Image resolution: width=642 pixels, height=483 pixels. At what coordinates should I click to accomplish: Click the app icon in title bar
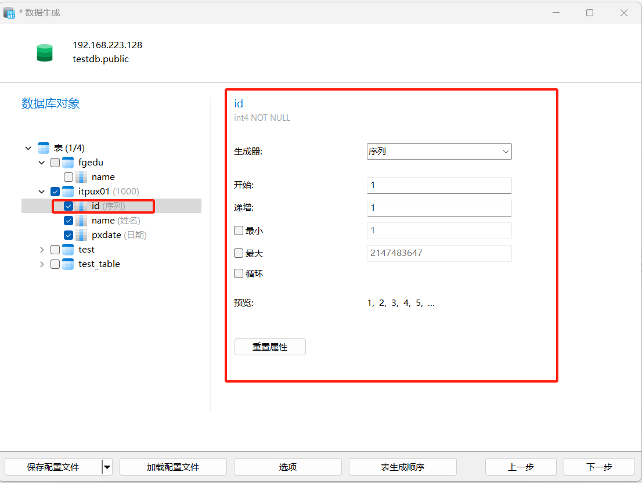9,12
